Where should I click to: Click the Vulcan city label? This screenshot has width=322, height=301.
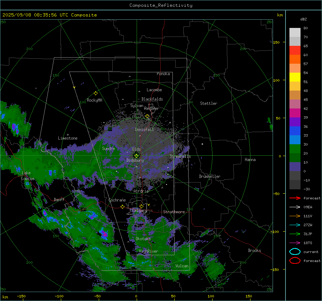point(182,266)
